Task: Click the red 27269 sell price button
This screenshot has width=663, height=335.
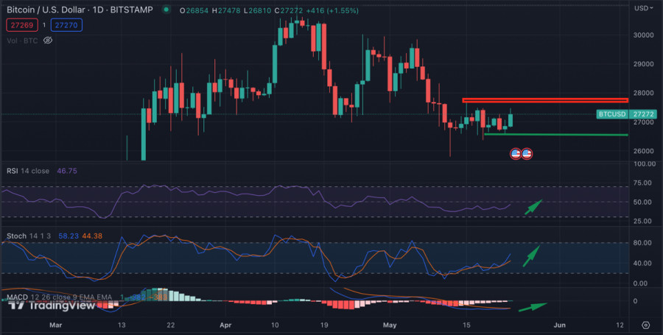Action: (20, 25)
